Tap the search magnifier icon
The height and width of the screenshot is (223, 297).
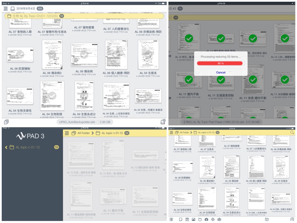[x=292, y=133]
